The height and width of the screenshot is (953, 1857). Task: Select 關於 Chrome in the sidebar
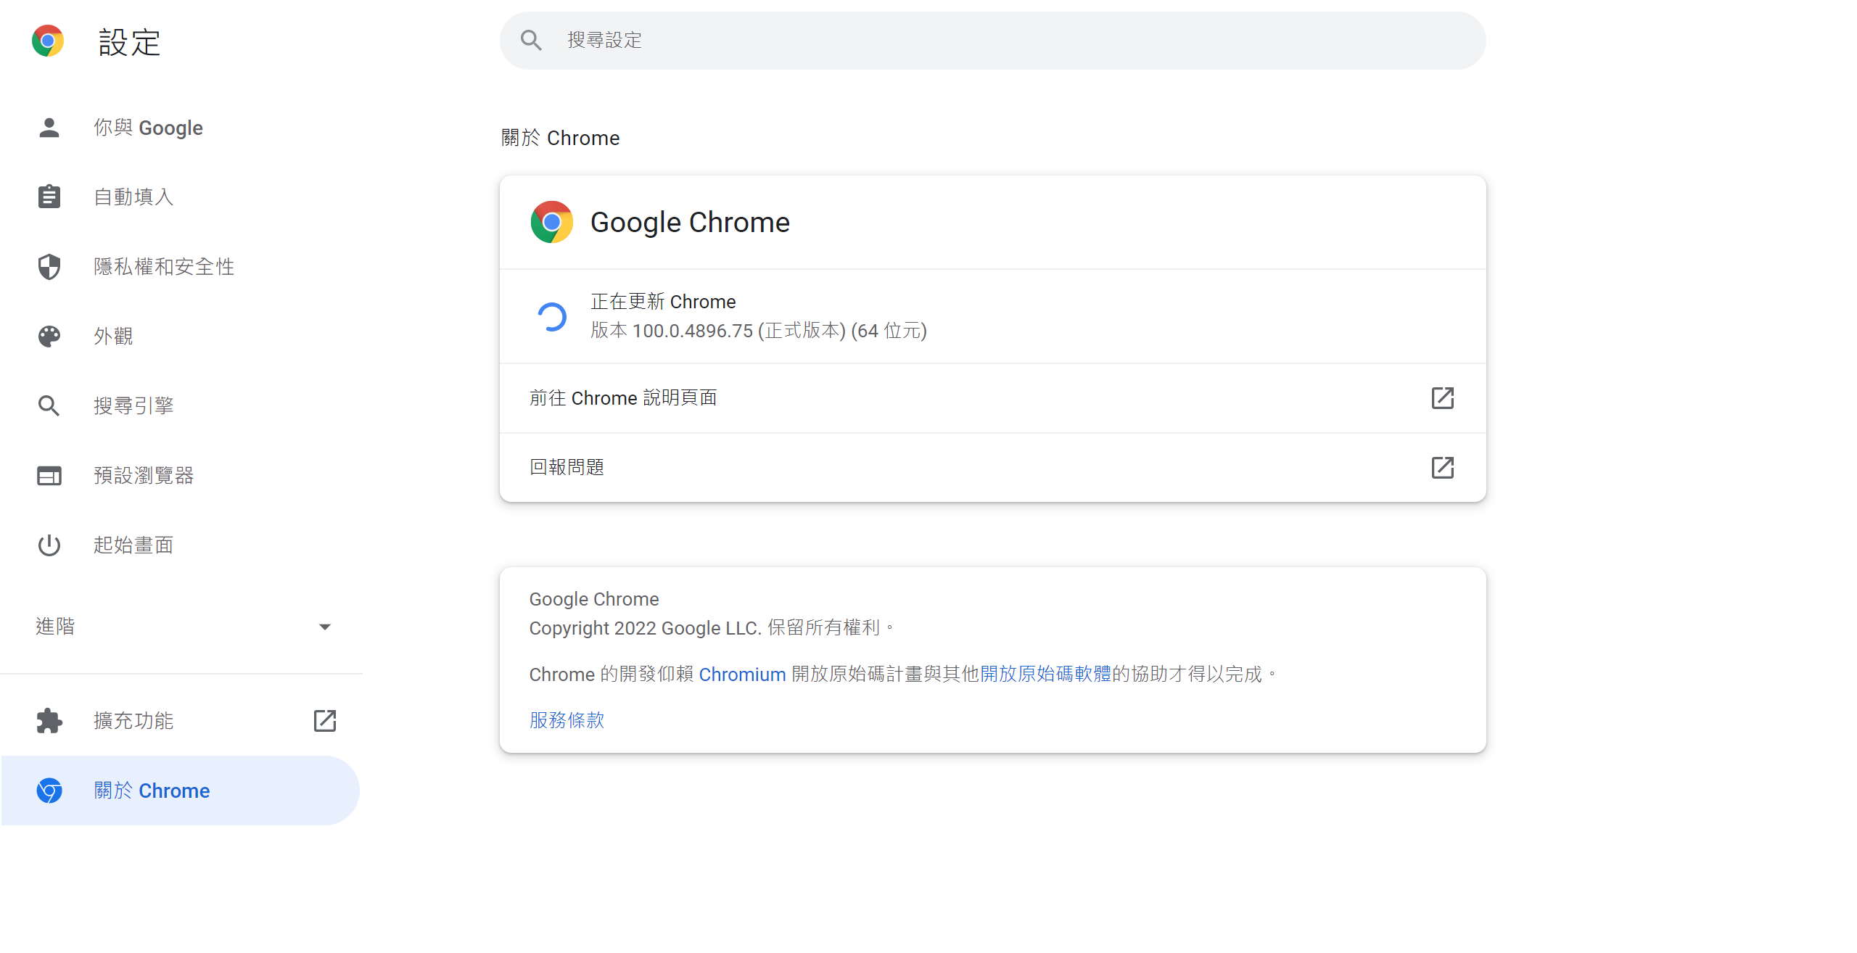[152, 790]
